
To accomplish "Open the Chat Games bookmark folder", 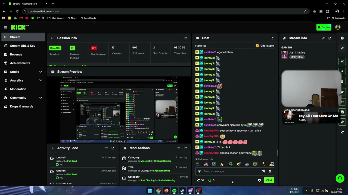I will pos(55,18).
